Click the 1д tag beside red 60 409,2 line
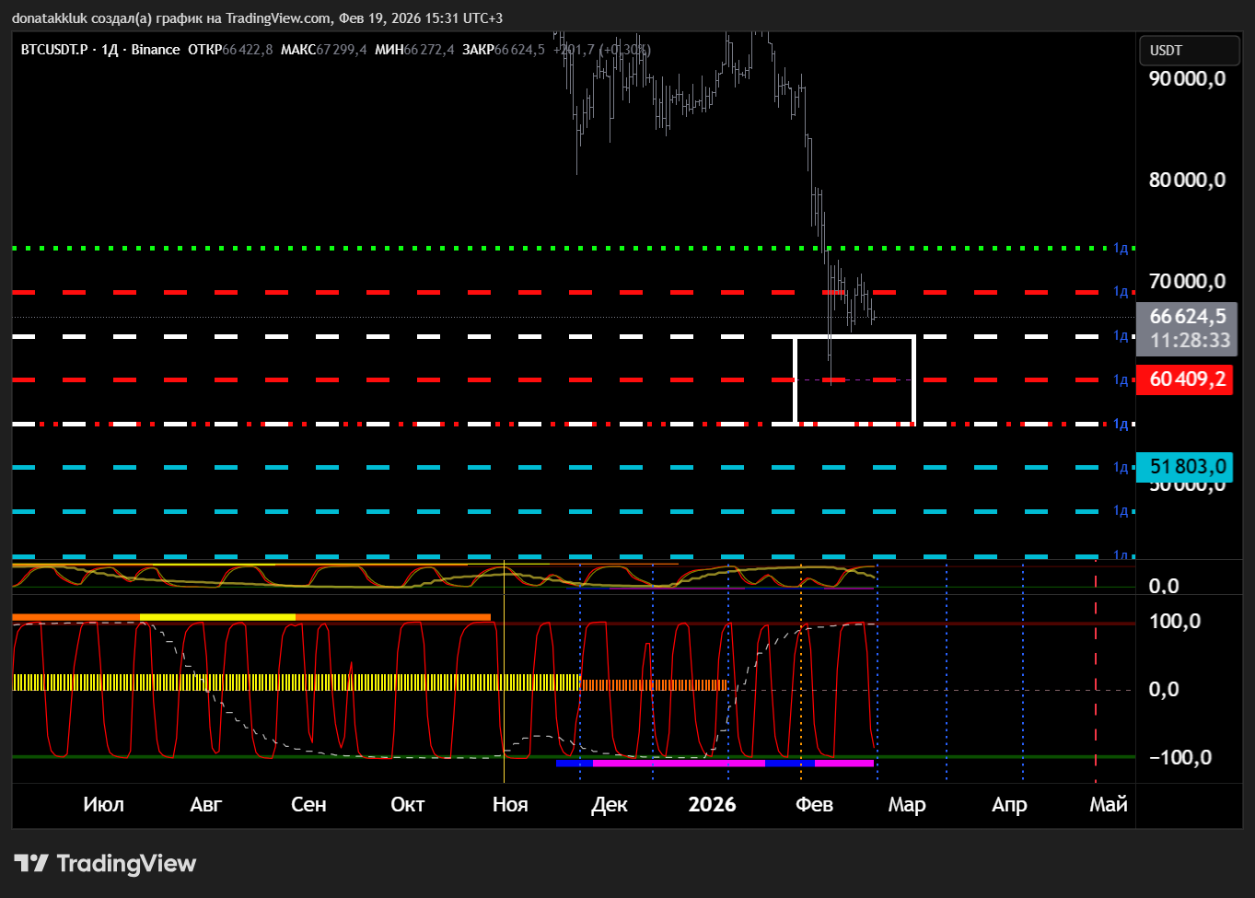Image resolution: width=1255 pixels, height=898 pixels. [x=1121, y=379]
